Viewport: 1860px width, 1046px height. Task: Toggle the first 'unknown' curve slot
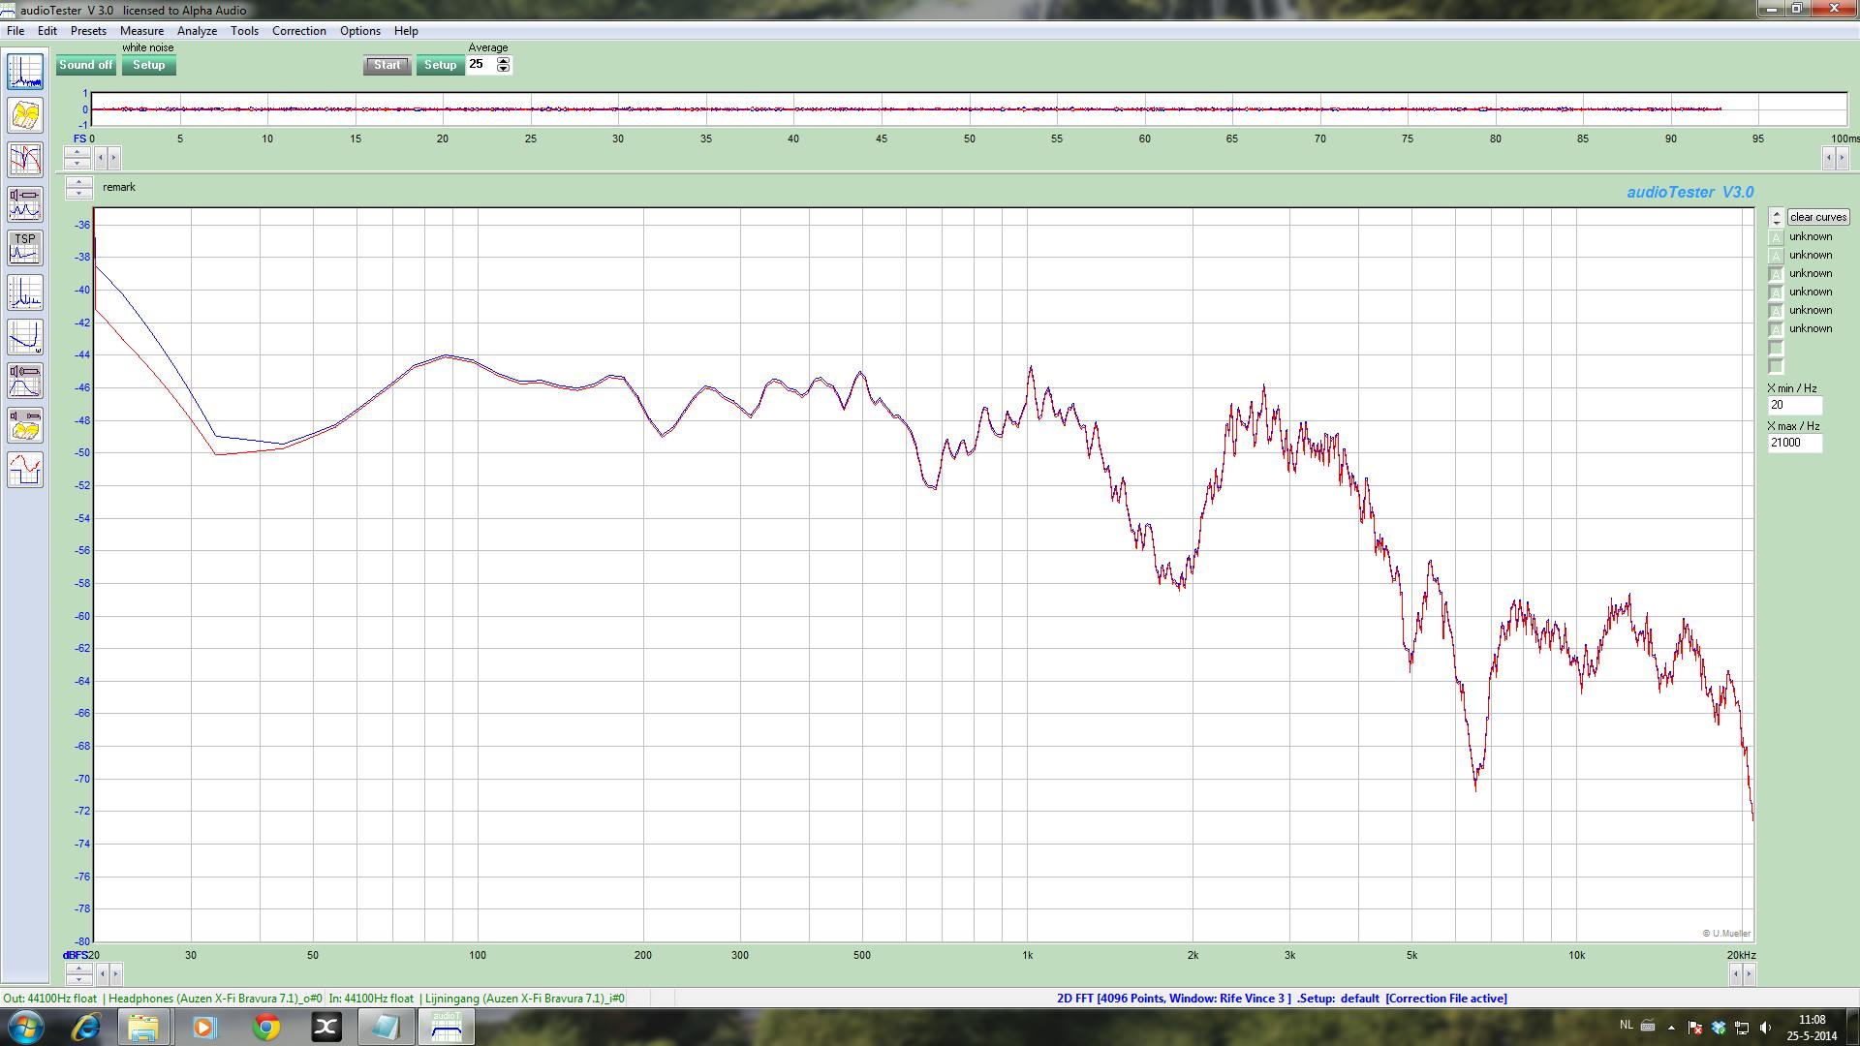click(1776, 237)
